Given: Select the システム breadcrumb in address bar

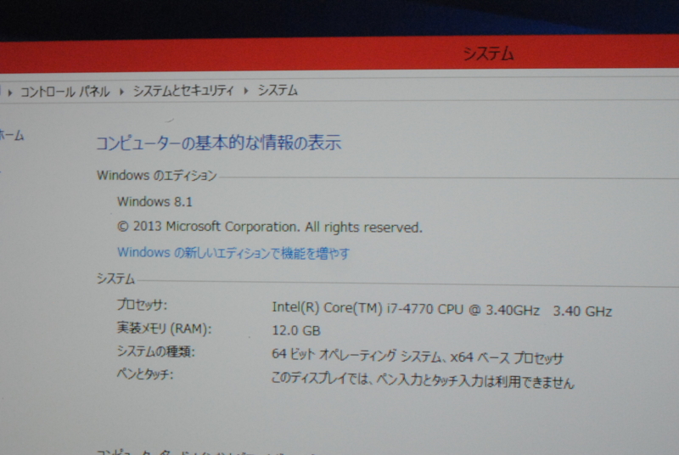Looking at the screenshot, I should tap(278, 91).
